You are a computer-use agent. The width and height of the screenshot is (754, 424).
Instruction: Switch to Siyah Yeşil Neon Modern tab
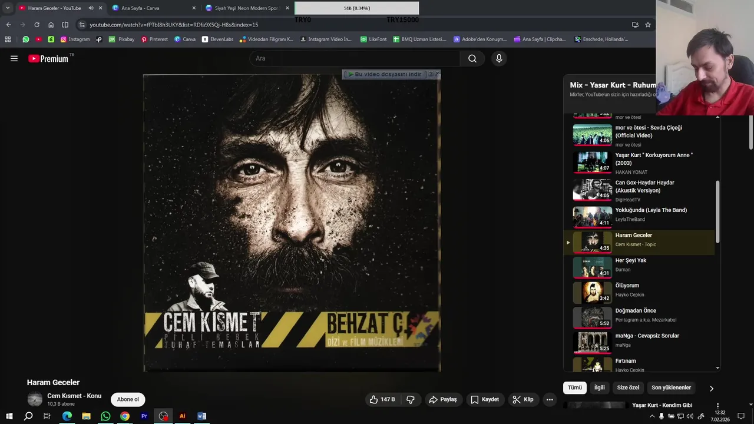click(247, 8)
